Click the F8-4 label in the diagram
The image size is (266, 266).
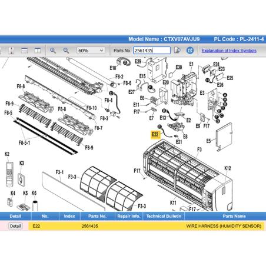coord(108,101)
